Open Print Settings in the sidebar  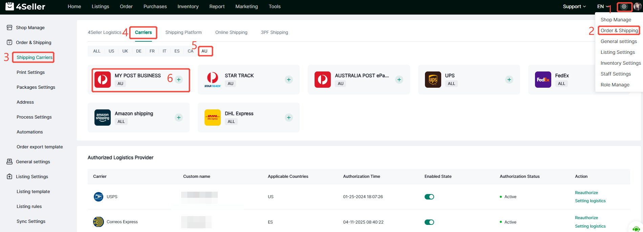point(30,72)
